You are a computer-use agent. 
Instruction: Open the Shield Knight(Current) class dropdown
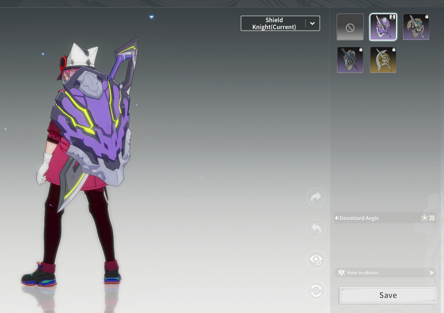pyautogui.click(x=280, y=23)
